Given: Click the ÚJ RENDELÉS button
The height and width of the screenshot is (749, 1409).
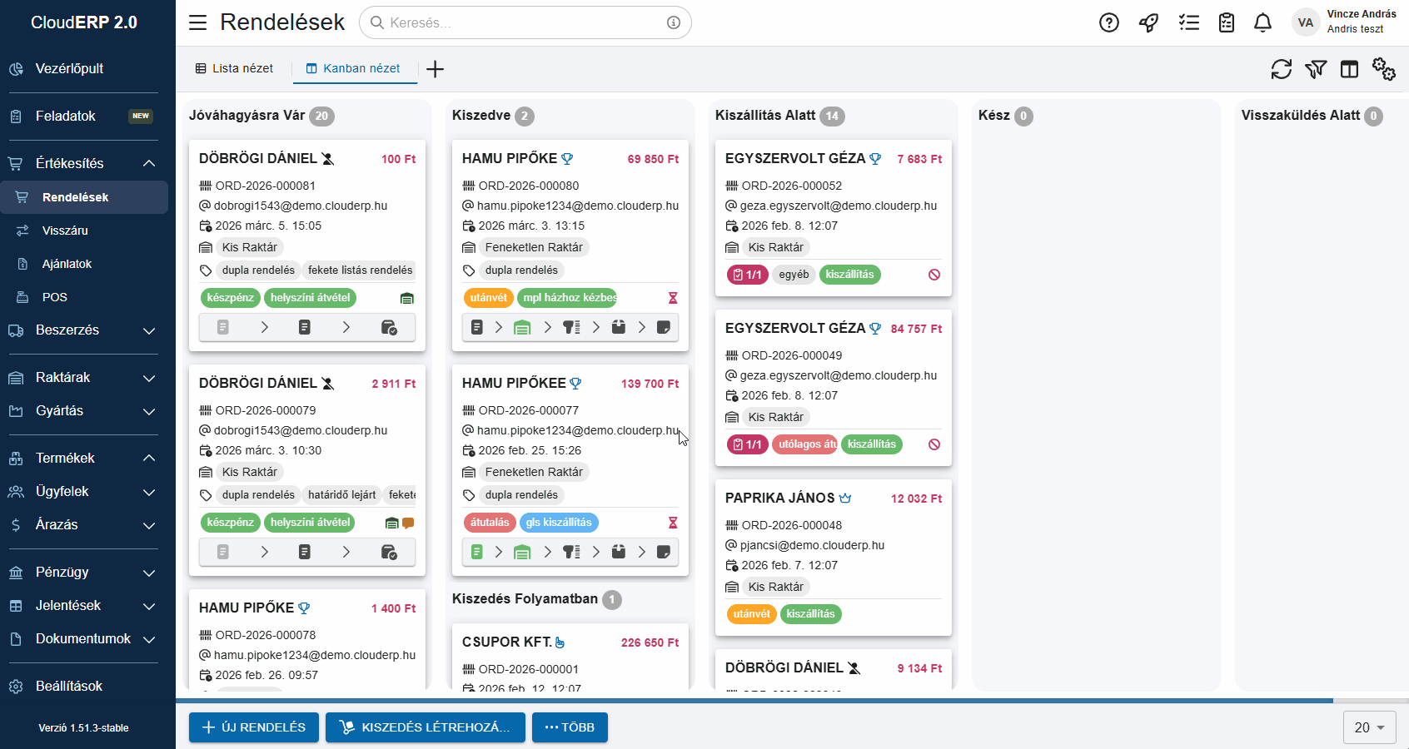Looking at the screenshot, I should point(253,727).
